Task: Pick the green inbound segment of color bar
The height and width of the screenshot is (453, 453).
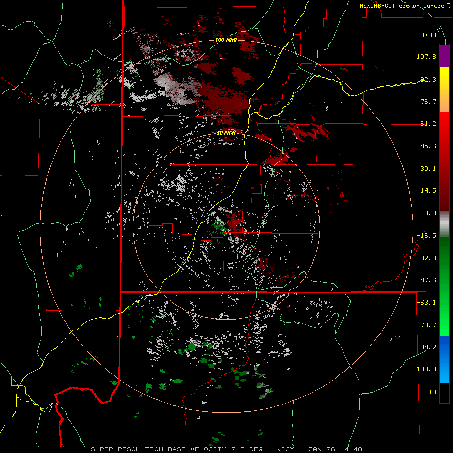Action: pyautogui.click(x=444, y=286)
